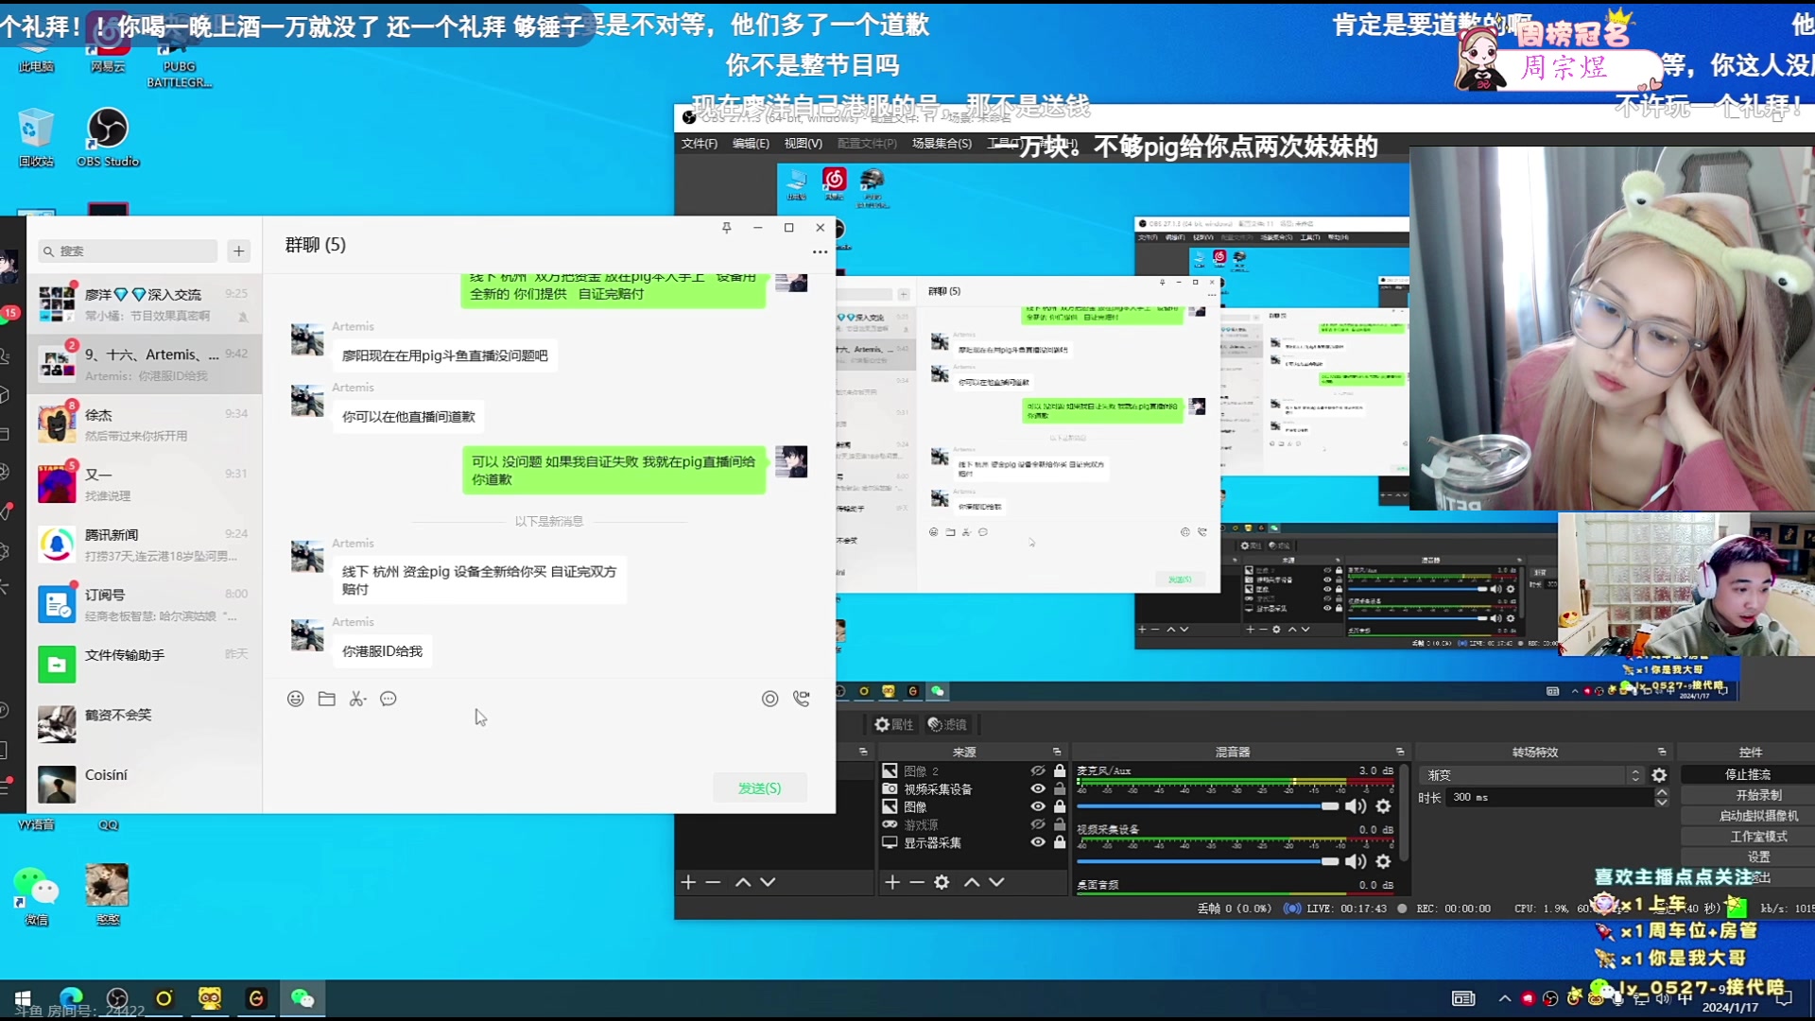Mute the 麦克风/Aux audio channel
This screenshot has width=1815, height=1021.
click(1356, 806)
